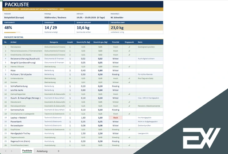Viewport: 228px width, 154px height.
Task: Select the Dusch- & Haarpflege (Reisegr.) cell
Action: 26,98
